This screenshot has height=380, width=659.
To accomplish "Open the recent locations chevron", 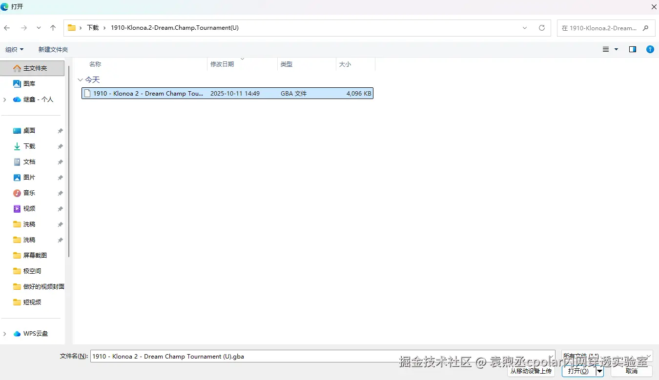I will coord(39,28).
